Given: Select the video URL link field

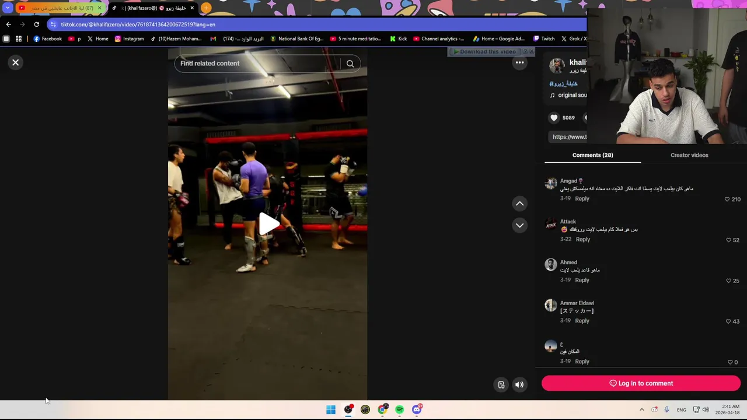Looking at the screenshot, I should pos(569,137).
